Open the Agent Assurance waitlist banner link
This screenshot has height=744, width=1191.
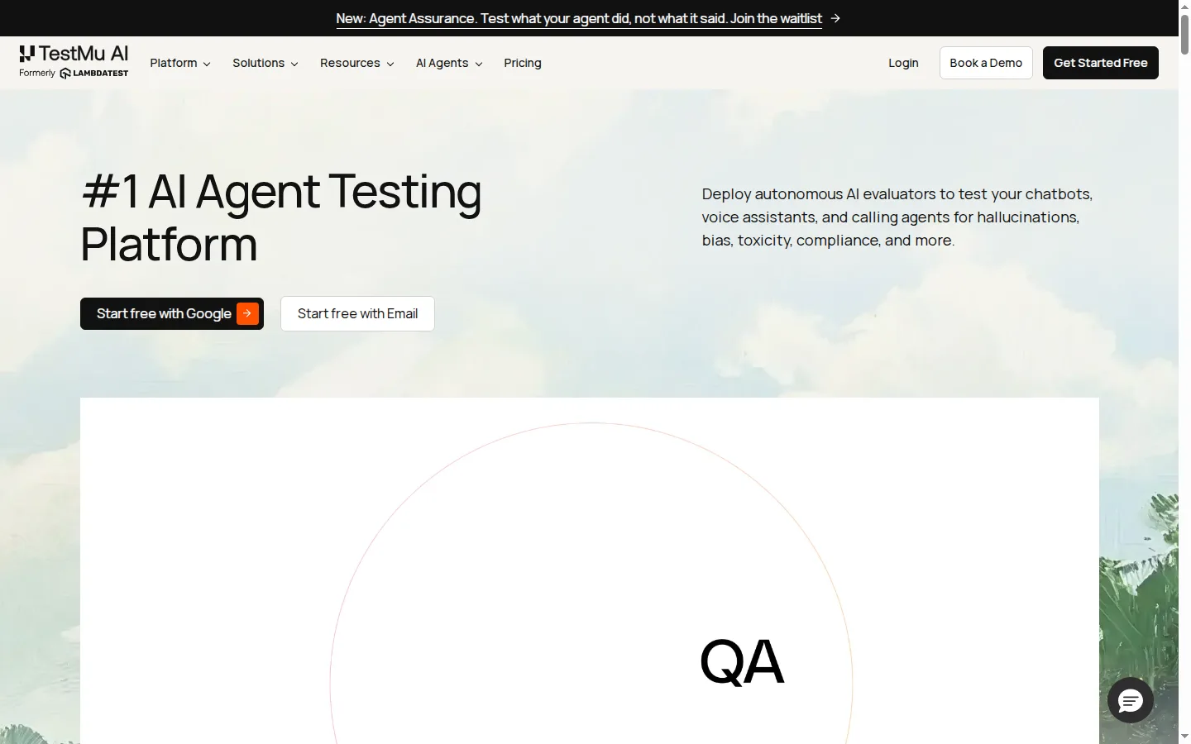click(579, 18)
